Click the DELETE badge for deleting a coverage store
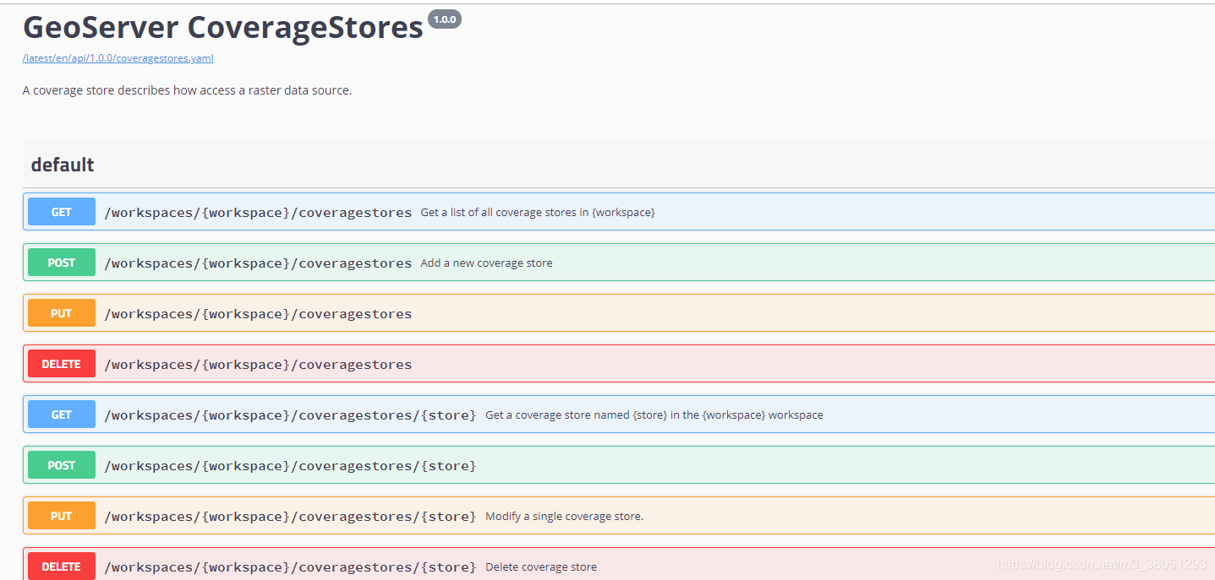This screenshot has height=580, width=1215. click(x=61, y=566)
